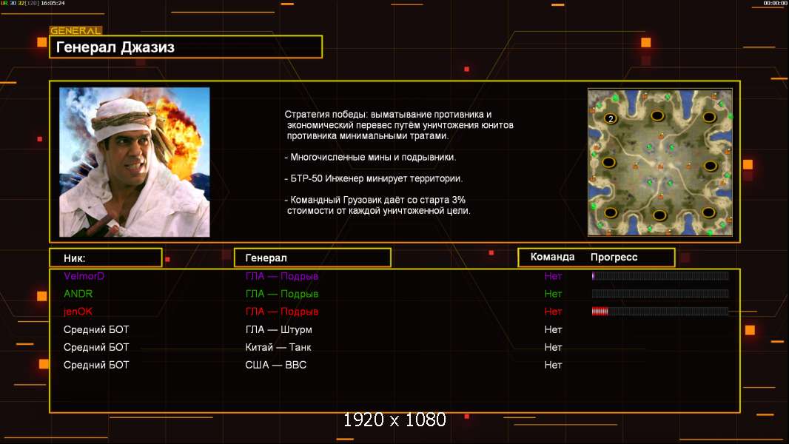Click the Прогресс column label
Viewport: 789px width, 444px height.
(614, 257)
